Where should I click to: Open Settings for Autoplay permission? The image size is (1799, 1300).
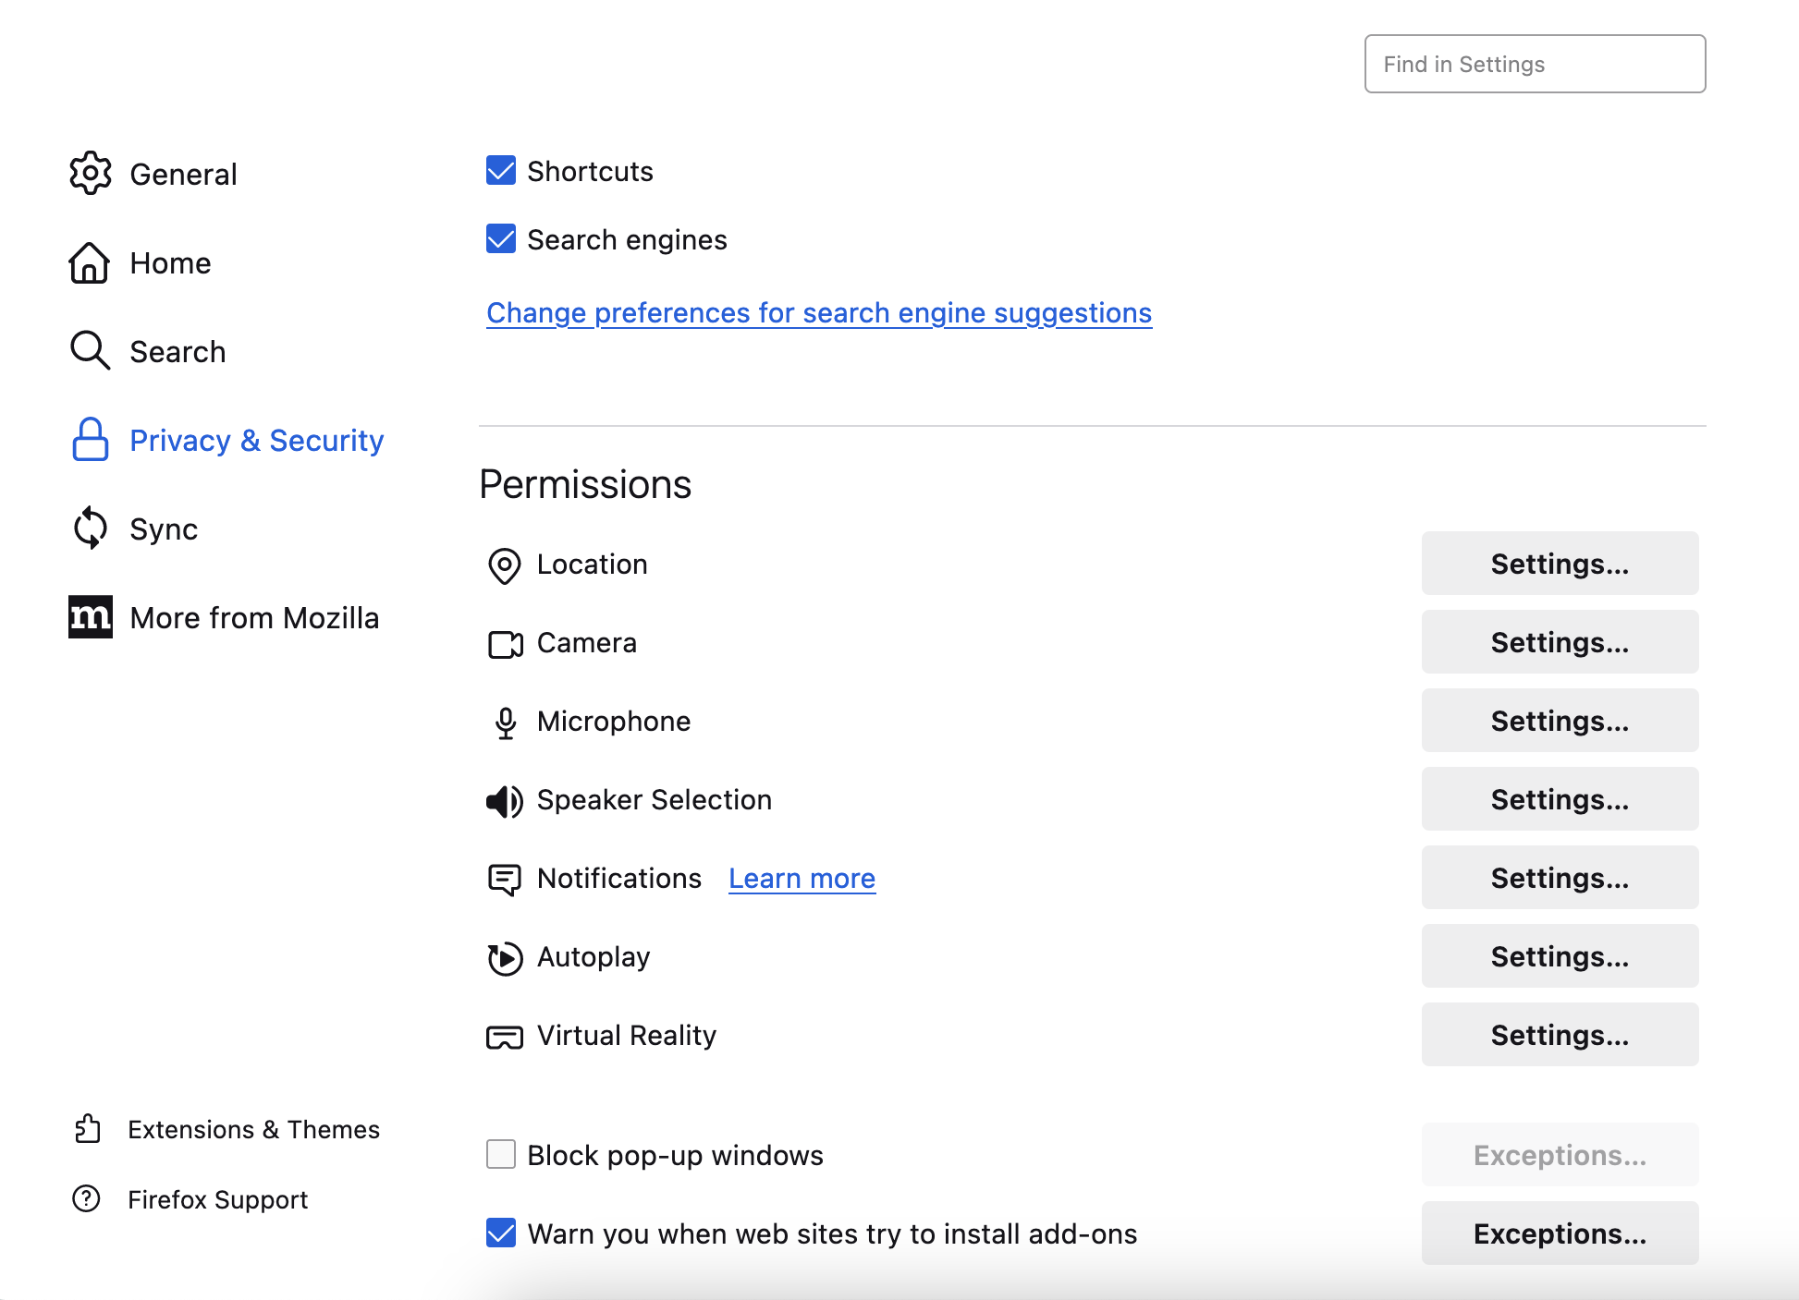(1560, 956)
